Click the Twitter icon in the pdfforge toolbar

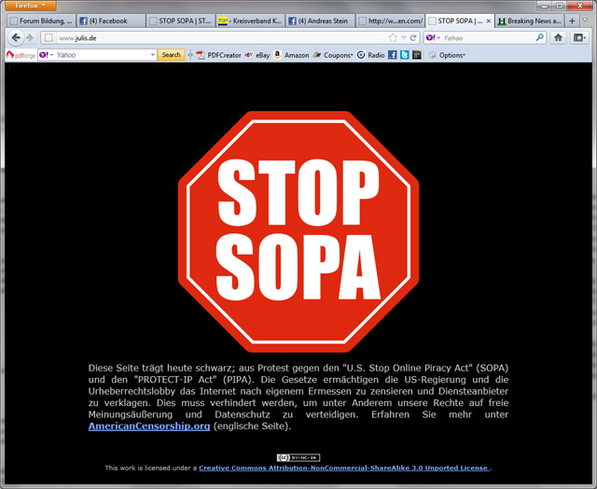pyautogui.click(x=404, y=55)
